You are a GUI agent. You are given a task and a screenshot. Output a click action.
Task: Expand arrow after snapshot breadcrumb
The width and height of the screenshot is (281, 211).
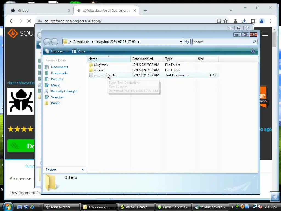[139, 42]
